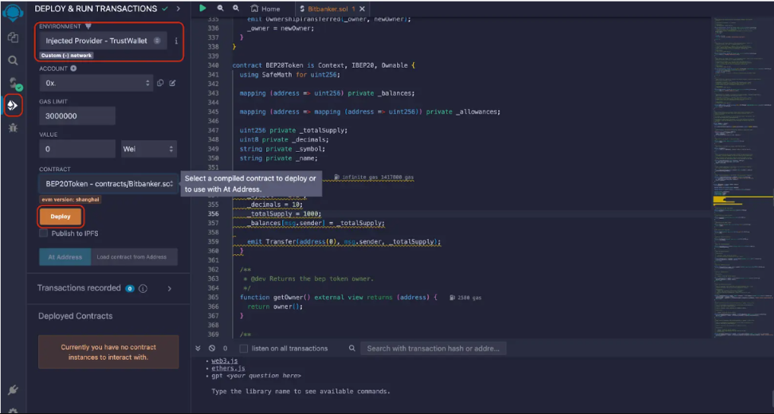Click the 'contract BEP20Token' declaration line
The image size is (774, 414).
click(324, 65)
